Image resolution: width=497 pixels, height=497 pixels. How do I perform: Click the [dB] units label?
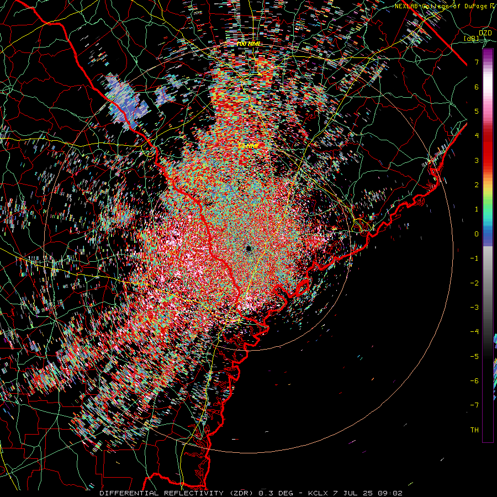[x=471, y=39]
